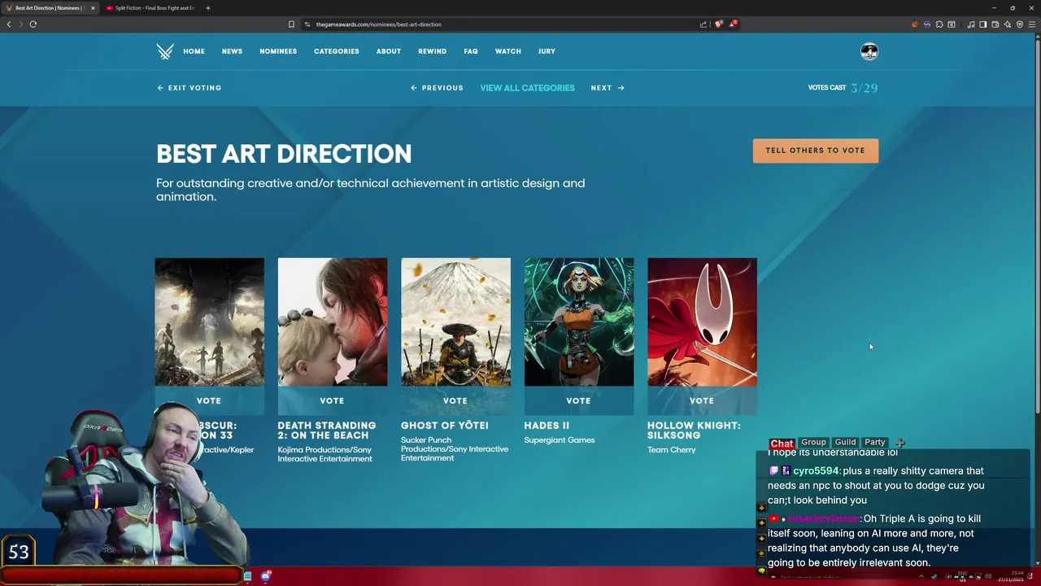Open the NOMINEES nav item
The width and height of the screenshot is (1041, 586).
278,51
